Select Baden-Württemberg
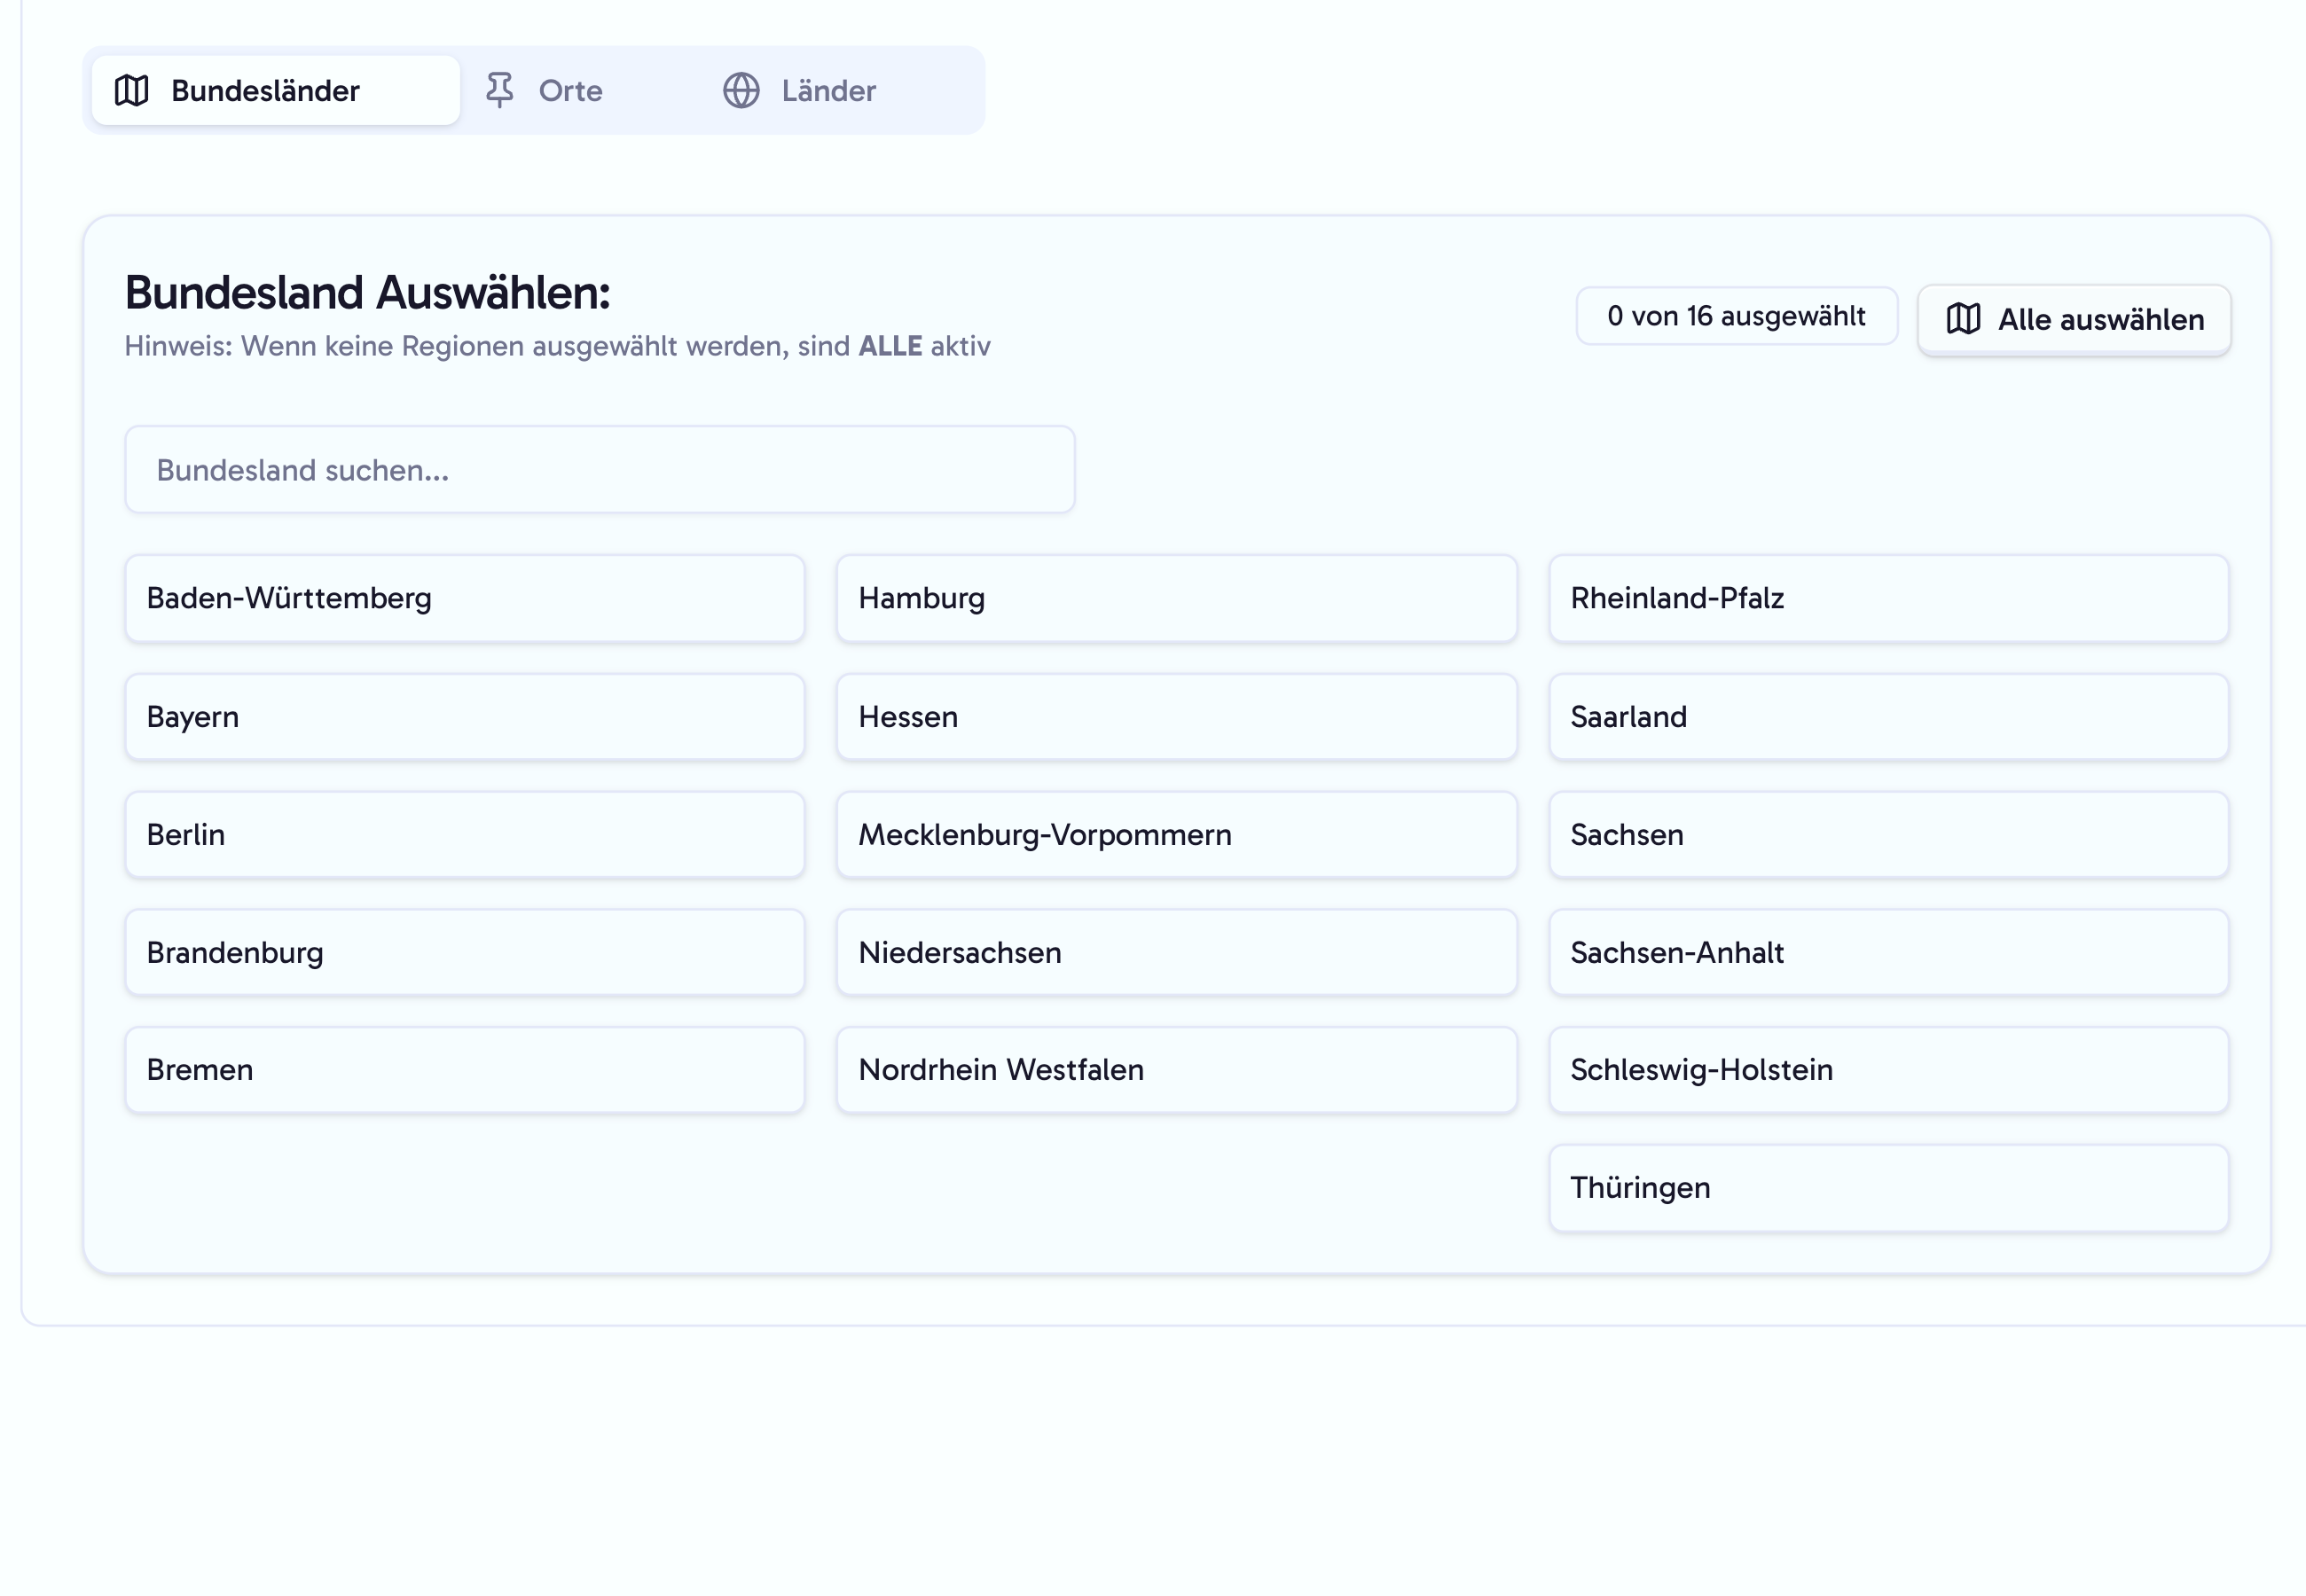 tap(465, 598)
